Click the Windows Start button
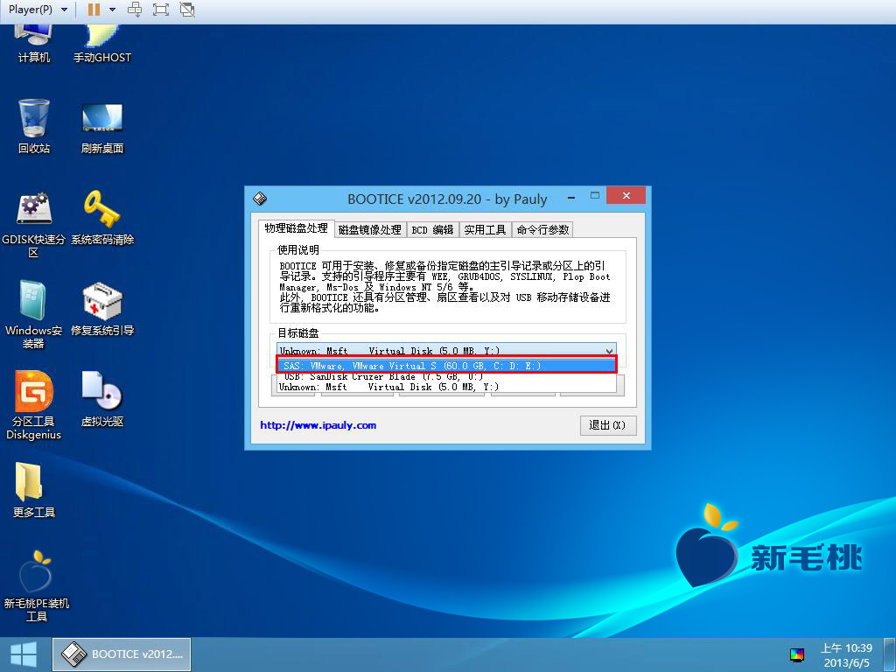896x672 pixels. click(x=24, y=654)
